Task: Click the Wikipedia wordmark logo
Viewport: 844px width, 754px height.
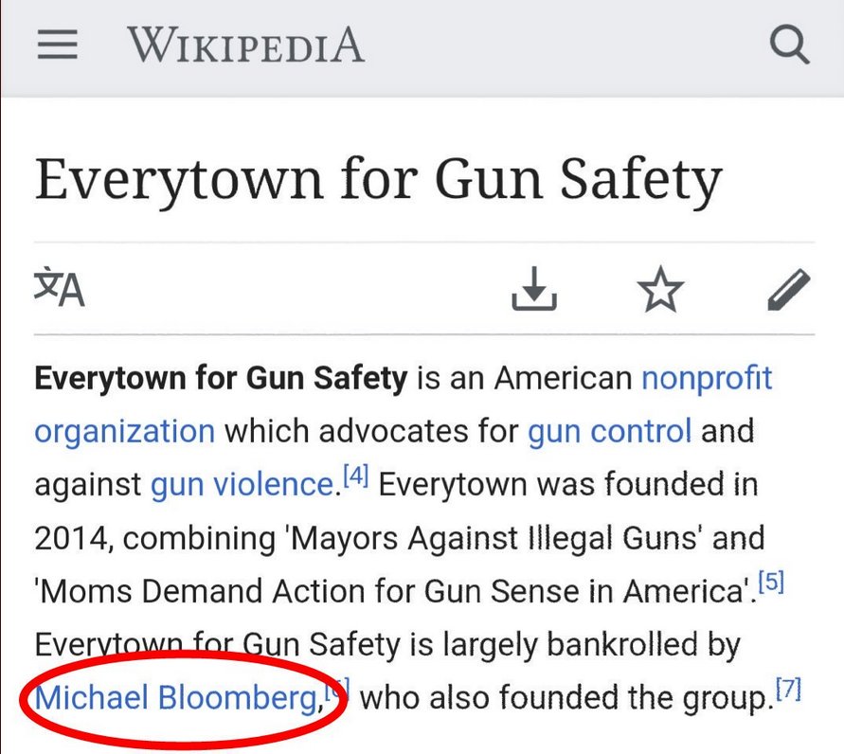Action: click(x=245, y=45)
